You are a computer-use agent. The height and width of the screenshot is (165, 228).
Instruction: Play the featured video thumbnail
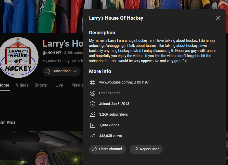click(41, 148)
